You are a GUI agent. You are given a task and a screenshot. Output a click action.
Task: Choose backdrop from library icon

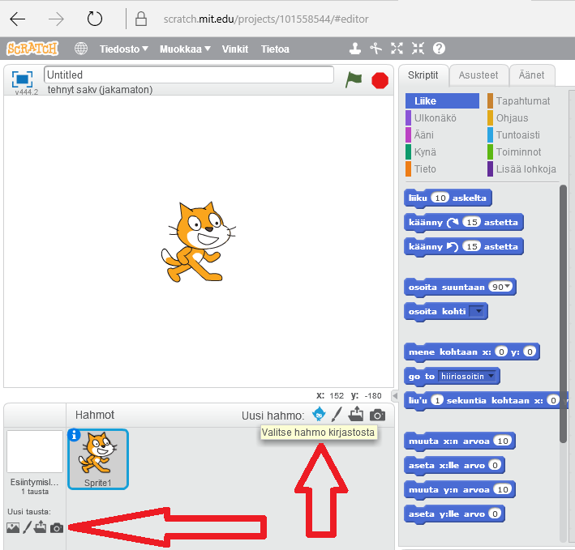click(12, 528)
